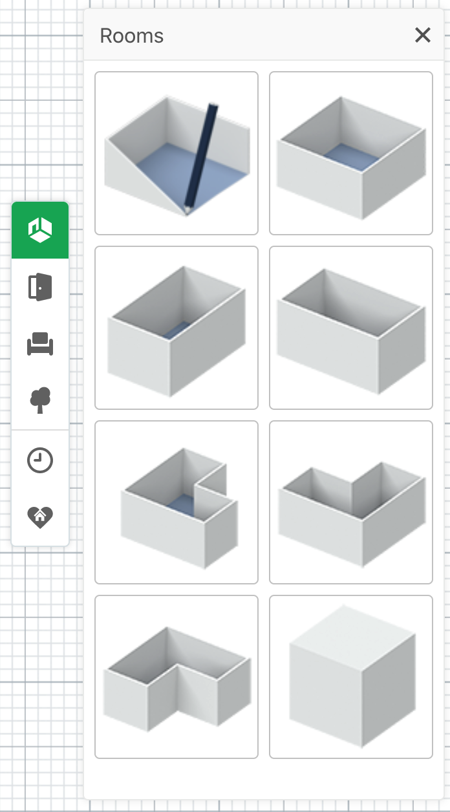Select the wide rectangular room
The height and width of the screenshot is (812, 450).
(351, 328)
